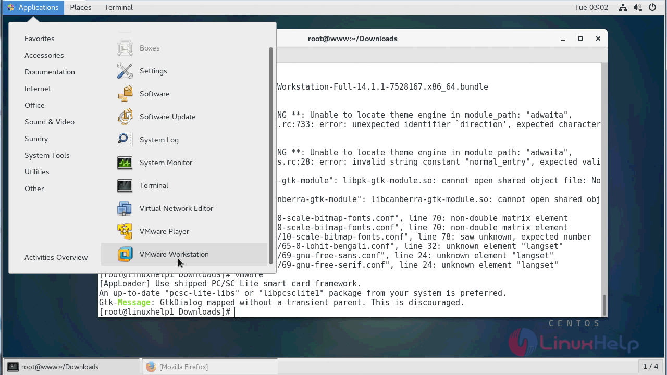
Task: Switch to Mozilla Firefox taskbar button
Action: pos(209,367)
